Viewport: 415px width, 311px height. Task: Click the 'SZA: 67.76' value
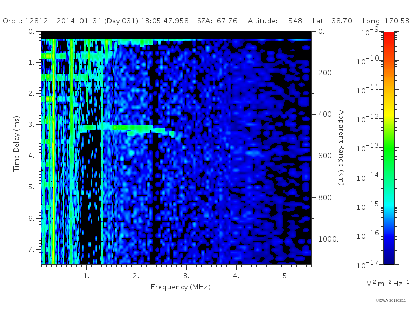[x=217, y=21]
